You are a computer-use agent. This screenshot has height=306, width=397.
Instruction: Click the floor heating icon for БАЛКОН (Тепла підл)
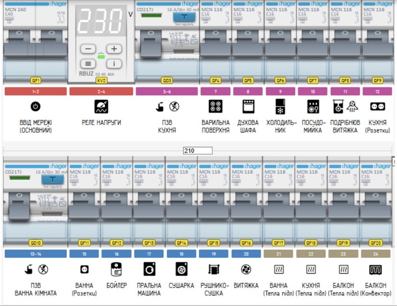343,269
